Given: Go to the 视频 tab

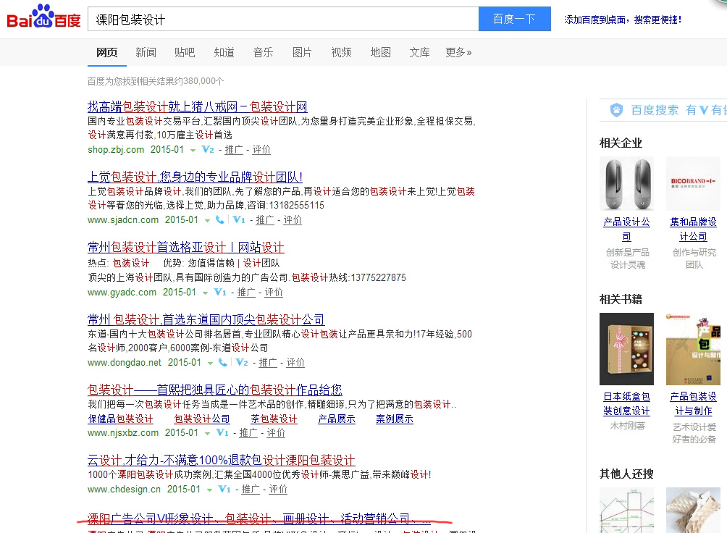Looking at the screenshot, I should [x=341, y=52].
